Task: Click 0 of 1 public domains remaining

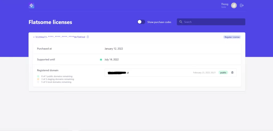Action: [x=57, y=76]
